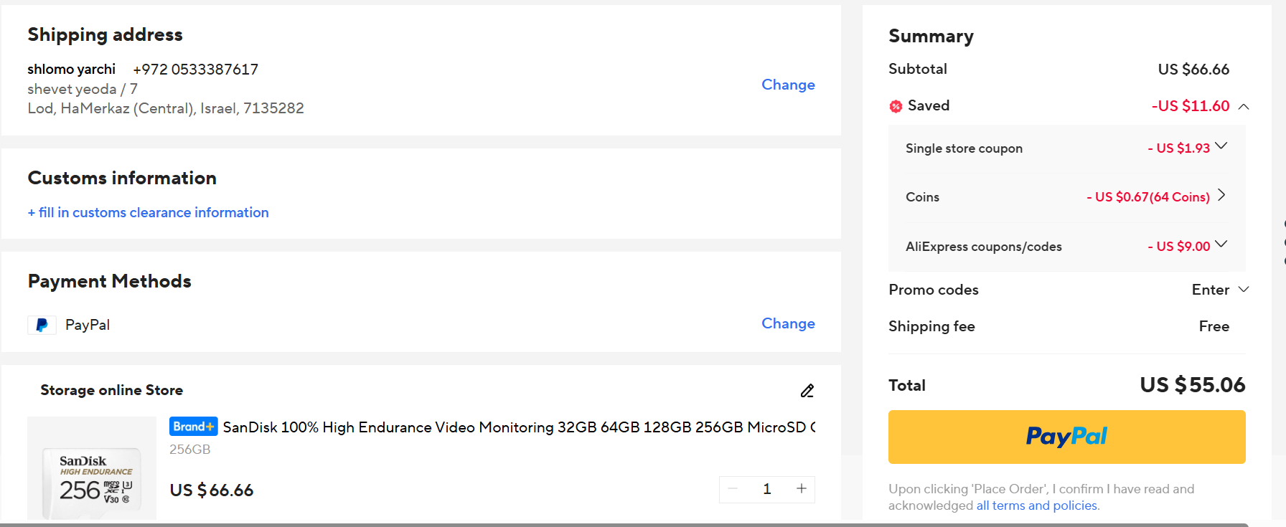The width and height of the screenshot is (1286, 527).
Task: Open the all terms and policies link
Action: coord(1037,505)
